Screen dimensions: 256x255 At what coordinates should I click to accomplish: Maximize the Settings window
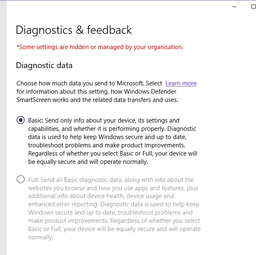253,7
